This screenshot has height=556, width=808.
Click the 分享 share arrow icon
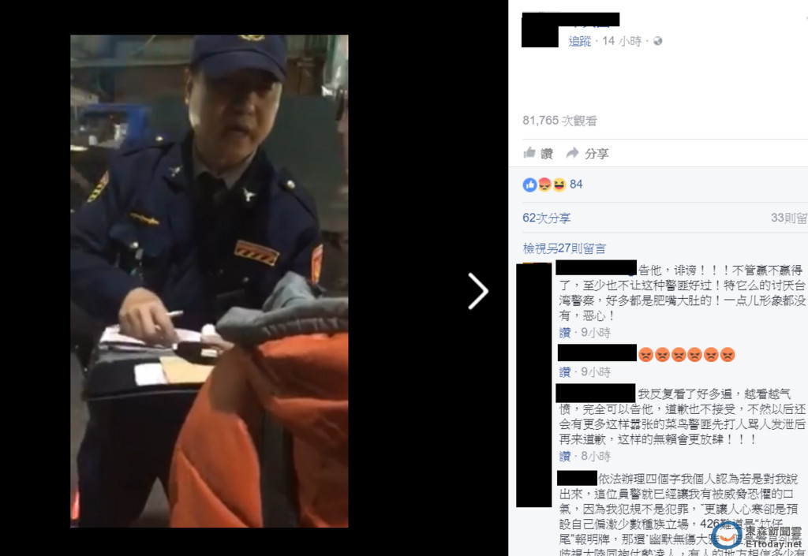click(572, 153)
